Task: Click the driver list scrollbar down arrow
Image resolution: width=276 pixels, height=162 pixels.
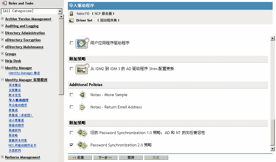Action: [273, 149]
